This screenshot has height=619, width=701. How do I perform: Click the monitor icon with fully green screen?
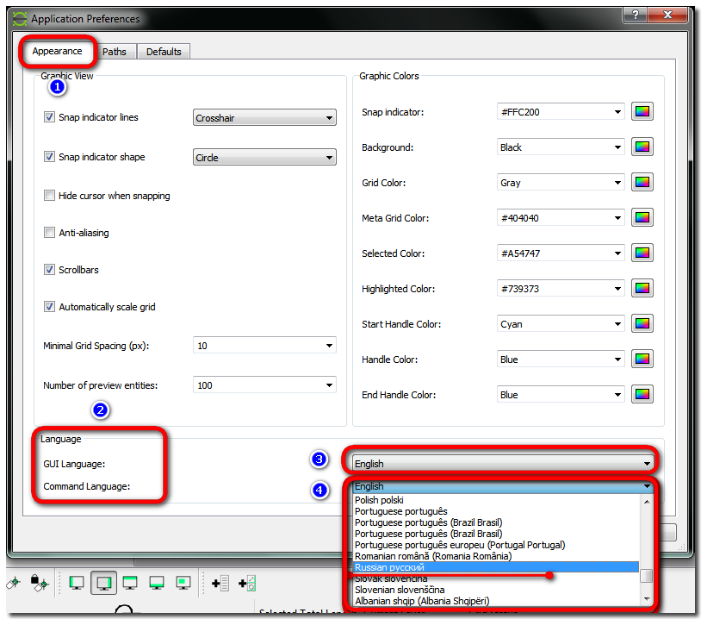77,583
